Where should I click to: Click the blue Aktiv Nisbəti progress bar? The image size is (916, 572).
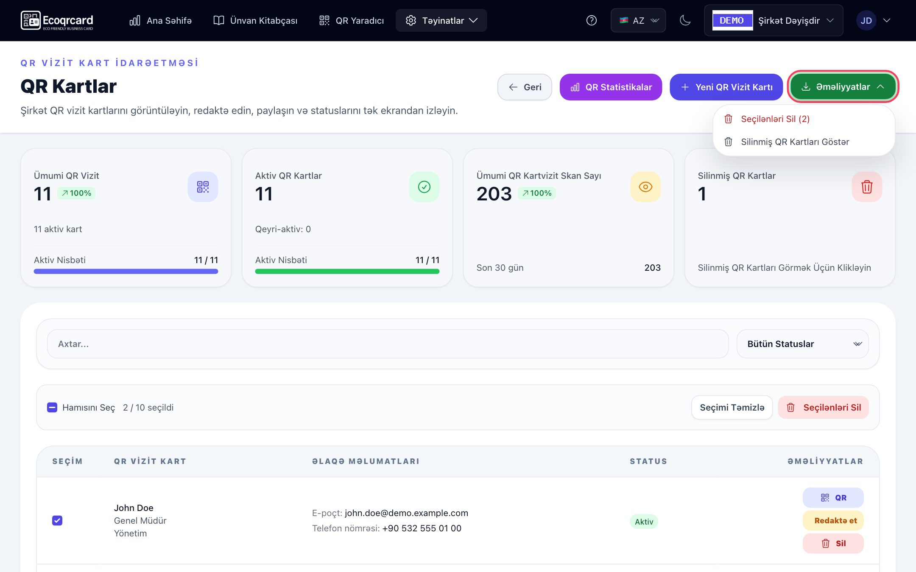(126, 272)
